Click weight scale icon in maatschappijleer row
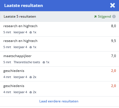 (44, 62)
